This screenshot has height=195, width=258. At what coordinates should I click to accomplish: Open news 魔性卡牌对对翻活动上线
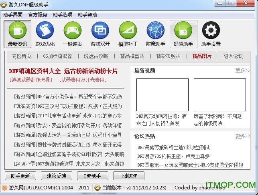coord(68,145)
